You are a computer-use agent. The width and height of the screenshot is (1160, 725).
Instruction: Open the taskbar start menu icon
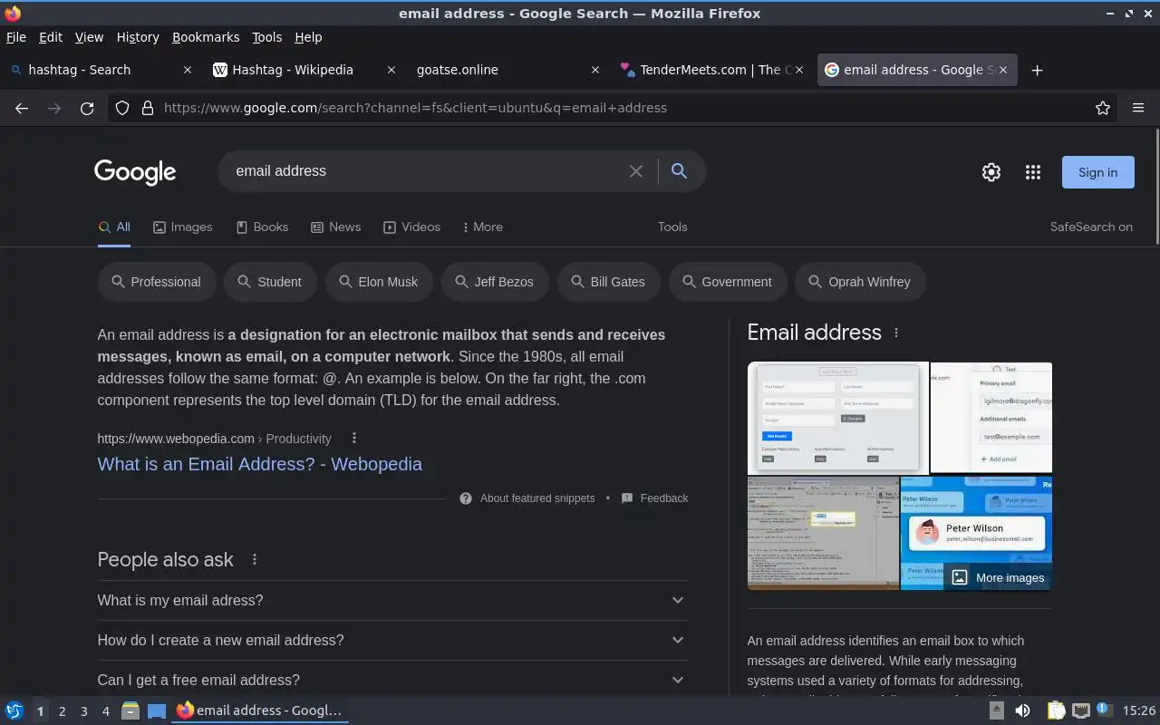14,710
